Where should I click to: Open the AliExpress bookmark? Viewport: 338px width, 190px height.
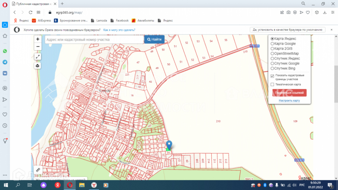tap(41, 21)
